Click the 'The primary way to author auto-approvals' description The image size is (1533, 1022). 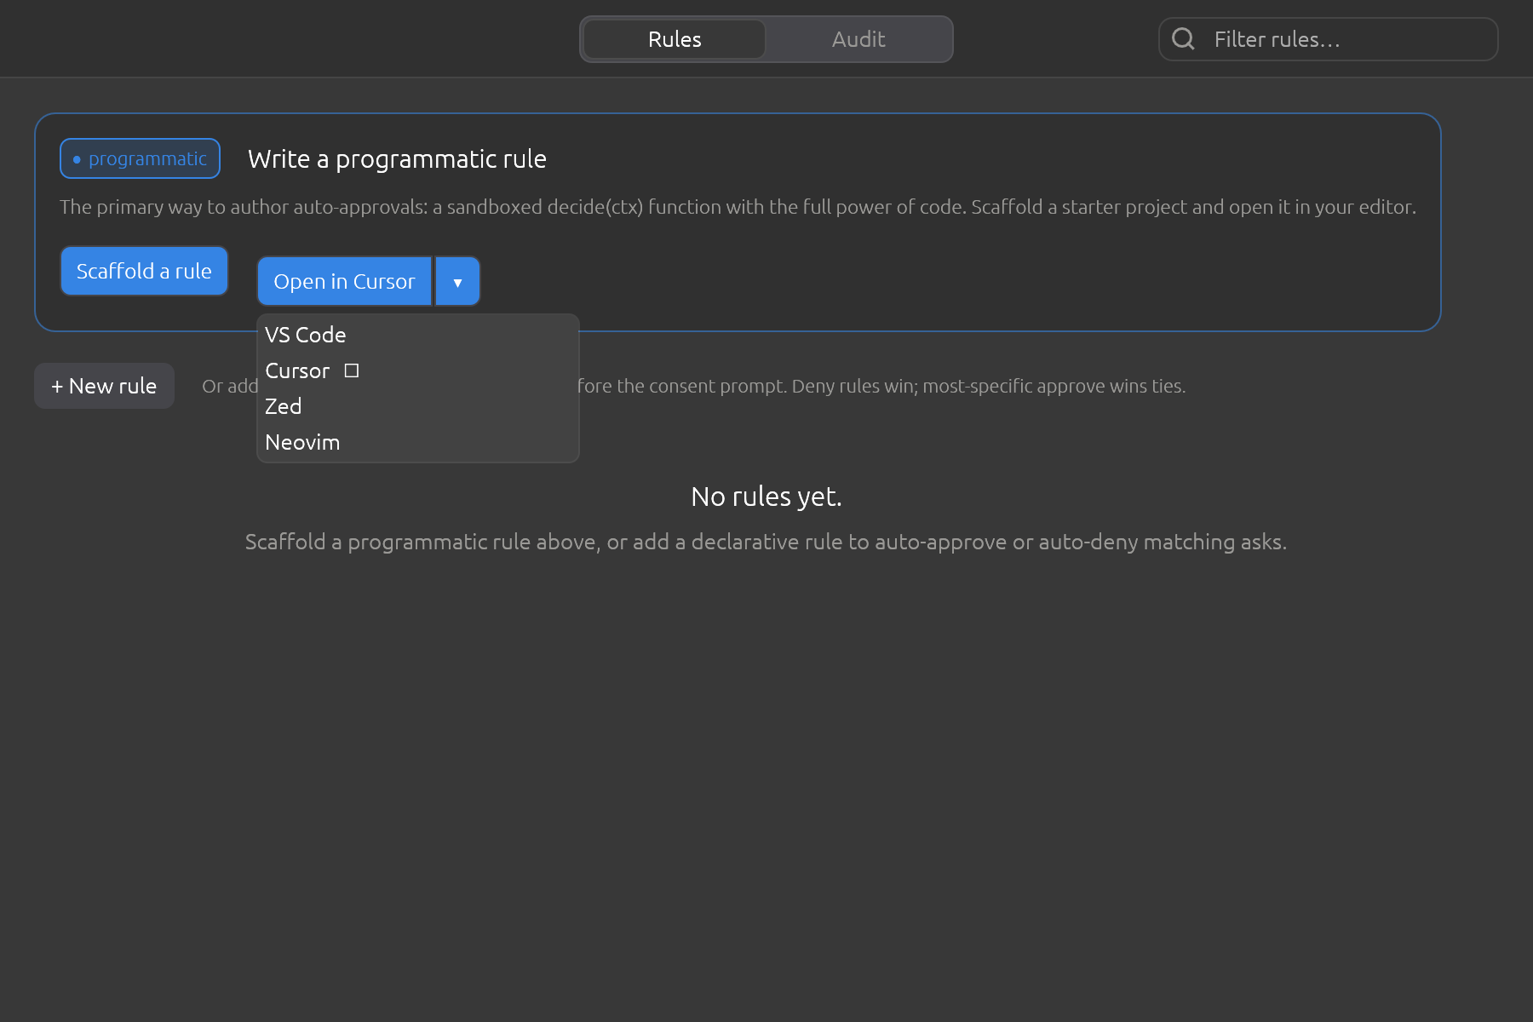[x=738, y=207]
